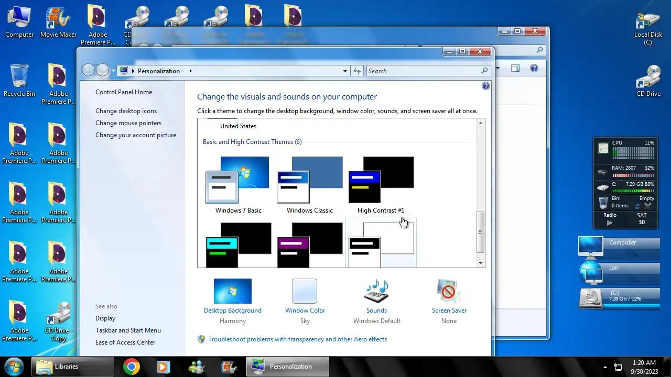
Task: Open the Bin icon in system gadget
Action: tap(603, 202)
